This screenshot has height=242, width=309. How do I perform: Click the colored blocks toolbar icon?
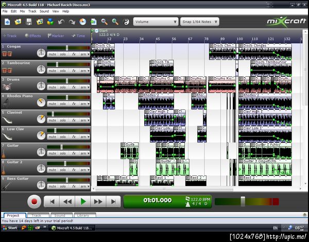(x=50, y=22)
